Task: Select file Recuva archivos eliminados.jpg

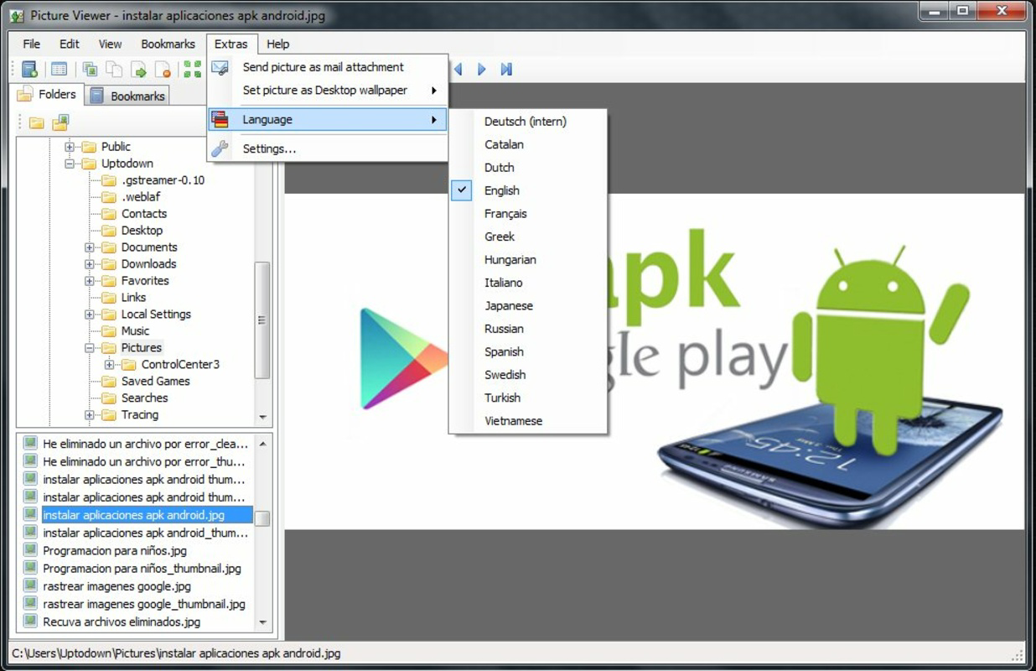Action: [x=122, y=622]
